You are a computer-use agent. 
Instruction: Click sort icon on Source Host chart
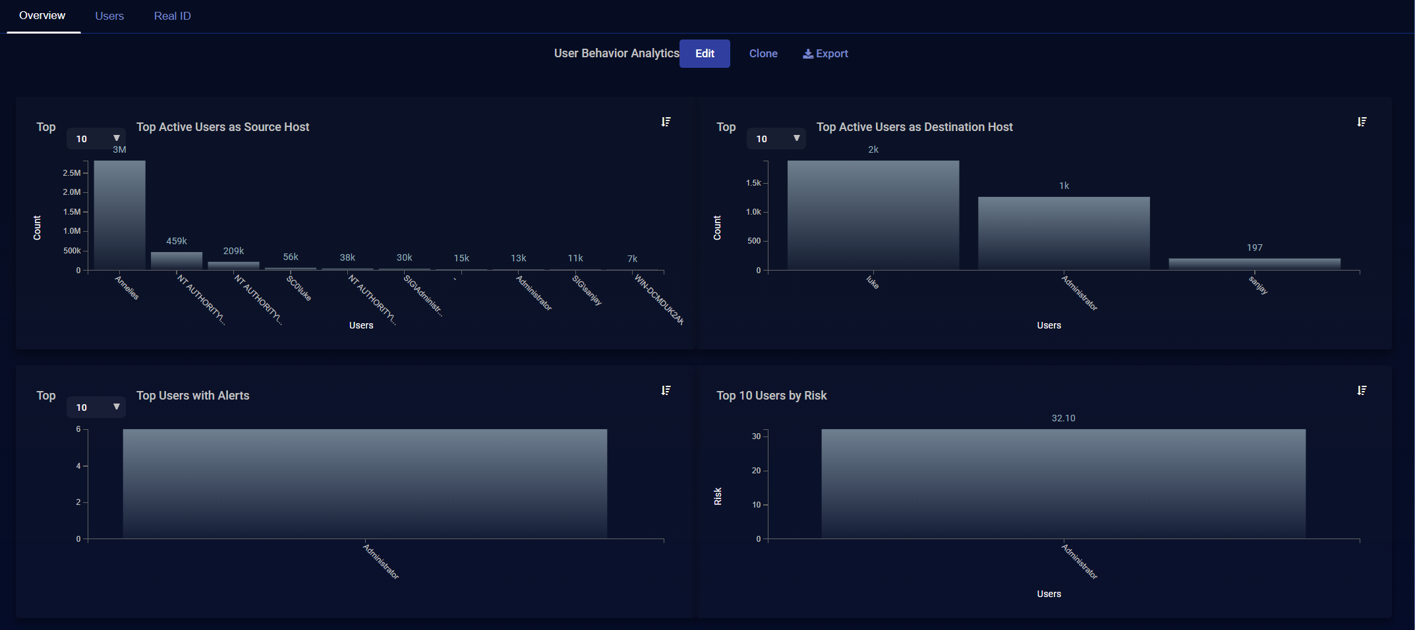[x=666, y=122]
